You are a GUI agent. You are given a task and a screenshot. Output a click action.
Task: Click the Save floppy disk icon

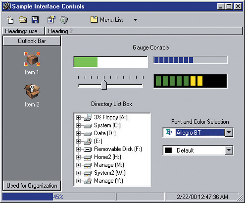point(35,20)
